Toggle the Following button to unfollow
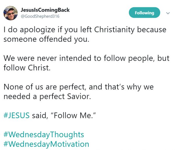 coord(144,13)
